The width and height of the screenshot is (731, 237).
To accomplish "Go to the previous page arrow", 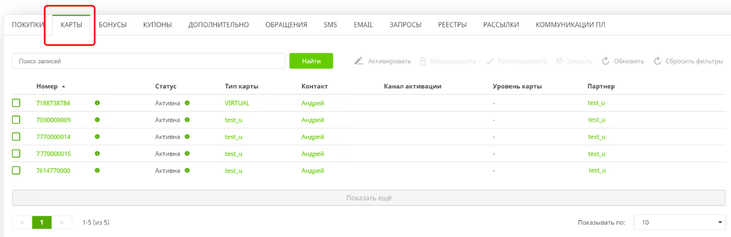I will pos(22,222).
